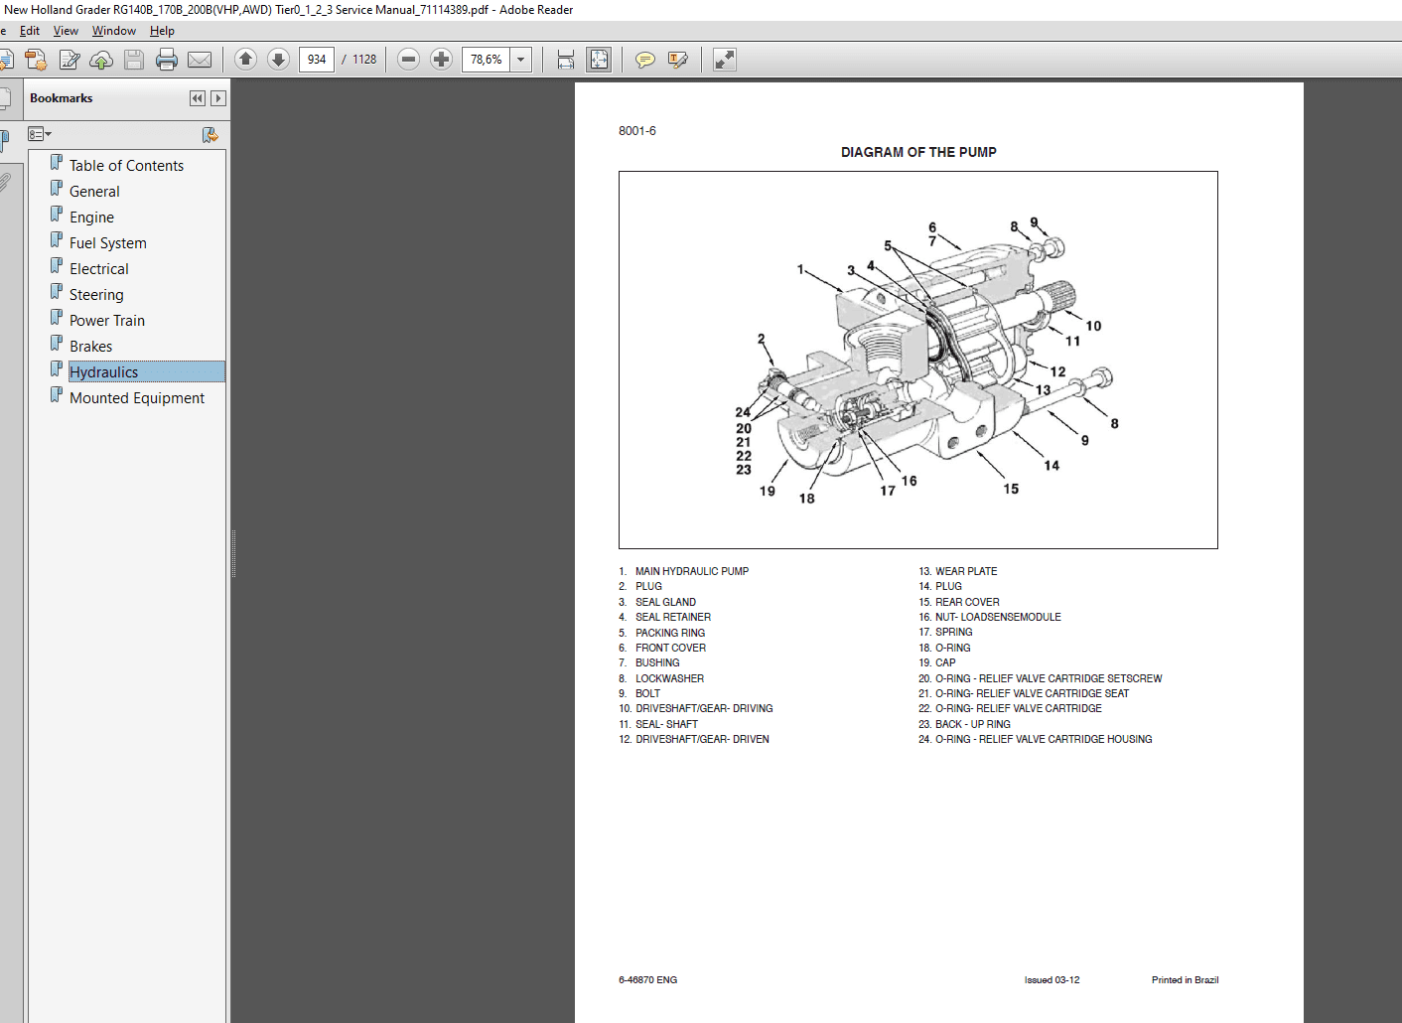Click the page number field showing 934
Screen dimensions: 1402x1023
click(x=317, y=60)
